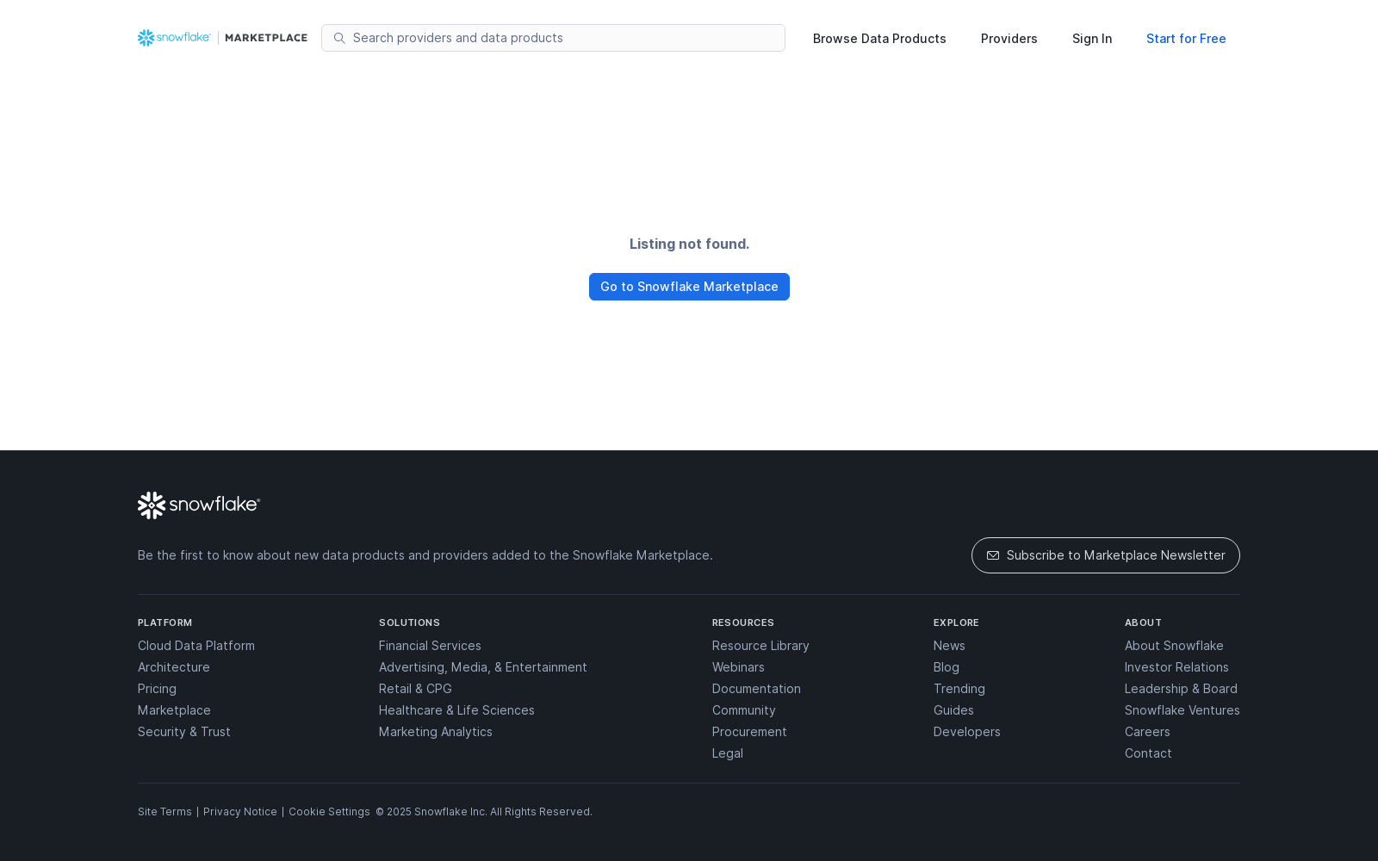Click the envelope icon in newsletter button
This screenshot has width=1378, height=861.
(x=993, y=555)
